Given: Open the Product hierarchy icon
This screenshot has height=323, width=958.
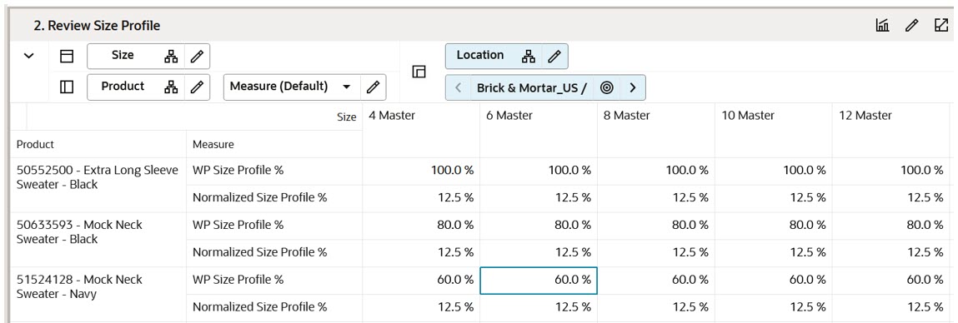Looking at the screenshot, I should (x=171, y=87).
